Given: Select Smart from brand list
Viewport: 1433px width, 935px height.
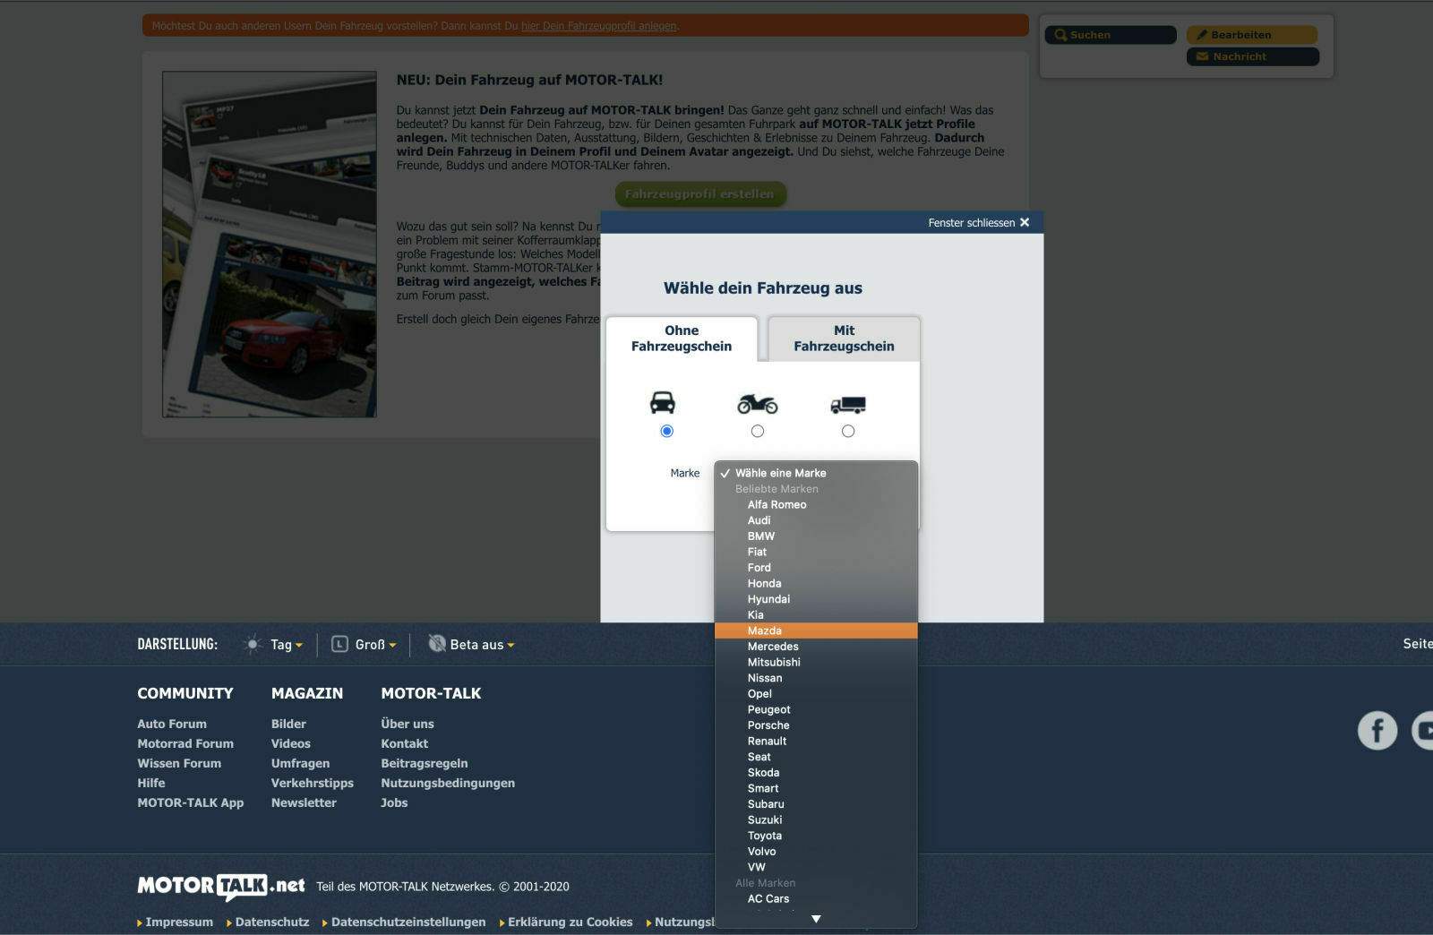Looking at the screenshot, I should [816, 788].
